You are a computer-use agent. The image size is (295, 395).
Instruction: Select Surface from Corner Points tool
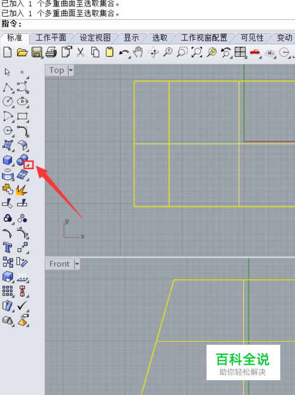(x=8, y=145)
